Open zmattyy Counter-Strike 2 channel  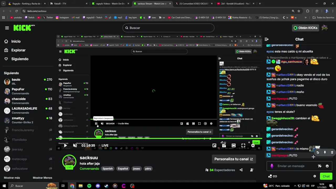[x=27, y=120]
